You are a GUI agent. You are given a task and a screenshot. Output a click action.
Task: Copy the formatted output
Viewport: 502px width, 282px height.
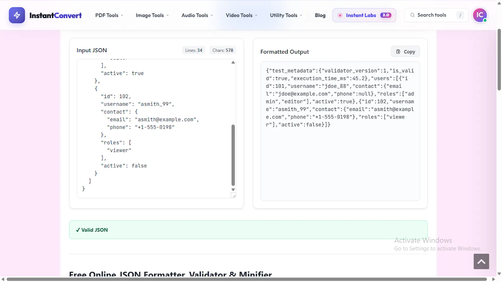pyautogui.click(x=405, y=52)
